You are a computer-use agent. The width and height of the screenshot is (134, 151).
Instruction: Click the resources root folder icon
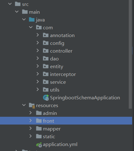tap(32, 106)
